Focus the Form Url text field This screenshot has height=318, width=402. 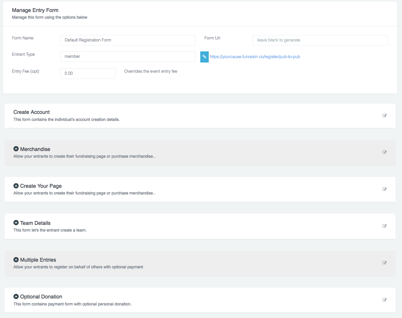click(320, 40)
